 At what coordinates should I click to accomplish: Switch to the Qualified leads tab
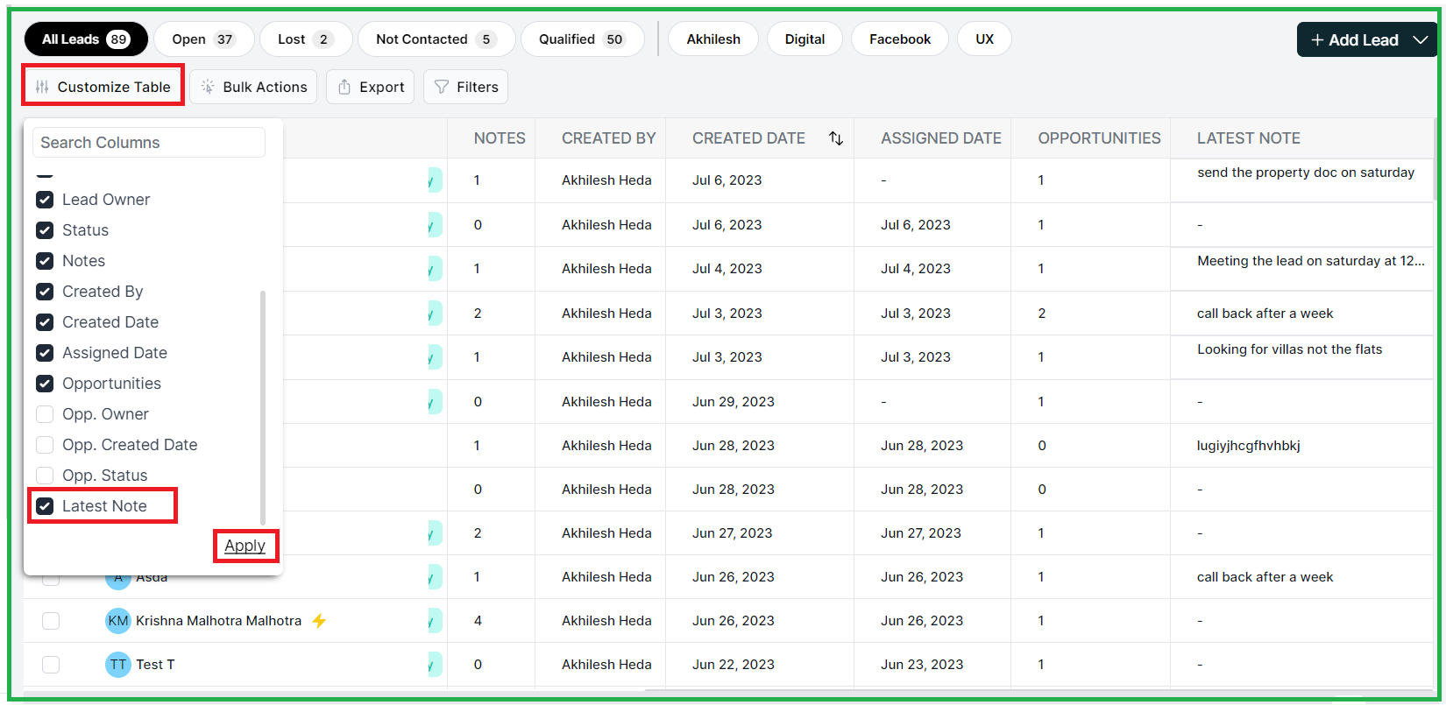(x=583, y=39)
